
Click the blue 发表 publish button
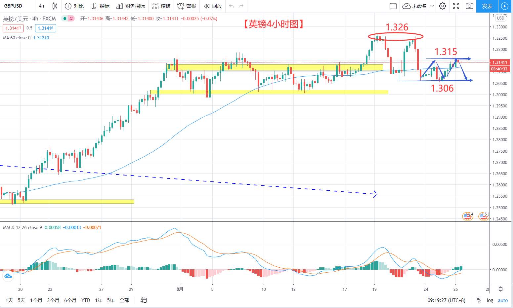tap(487, 6)
